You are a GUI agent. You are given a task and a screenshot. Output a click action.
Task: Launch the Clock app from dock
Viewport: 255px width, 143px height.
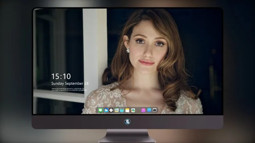coord(111,110)
